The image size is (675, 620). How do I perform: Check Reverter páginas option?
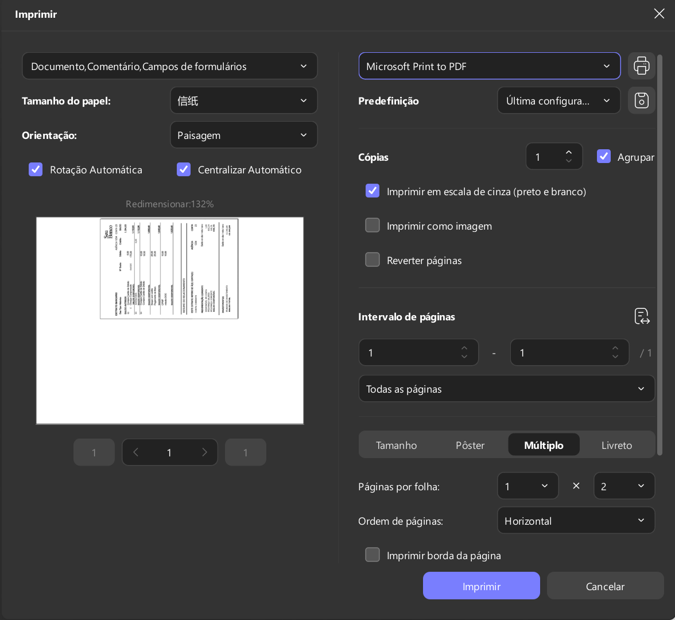373,259
